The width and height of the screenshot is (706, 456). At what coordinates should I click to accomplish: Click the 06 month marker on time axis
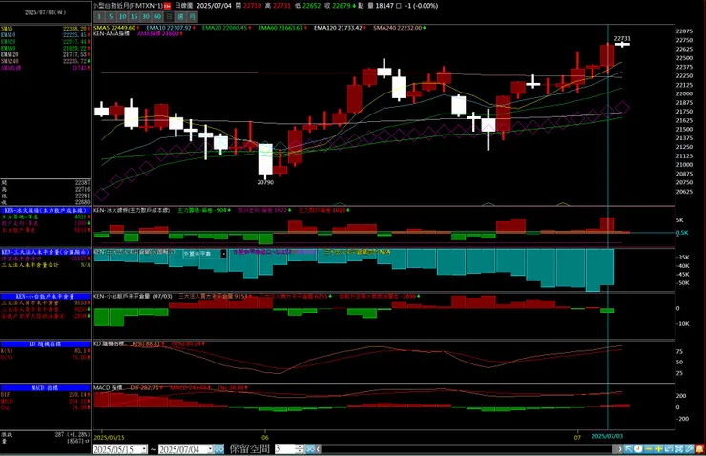coord(265,437)
